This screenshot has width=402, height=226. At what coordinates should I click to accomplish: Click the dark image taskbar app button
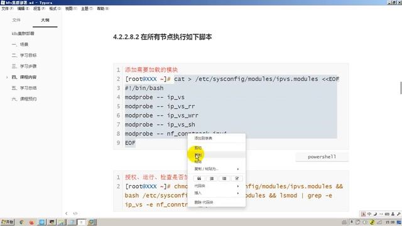click(x=52, y=222)
